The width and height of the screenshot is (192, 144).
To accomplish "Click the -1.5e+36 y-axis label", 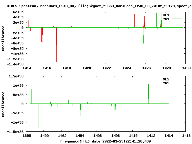I will [15, 132].
